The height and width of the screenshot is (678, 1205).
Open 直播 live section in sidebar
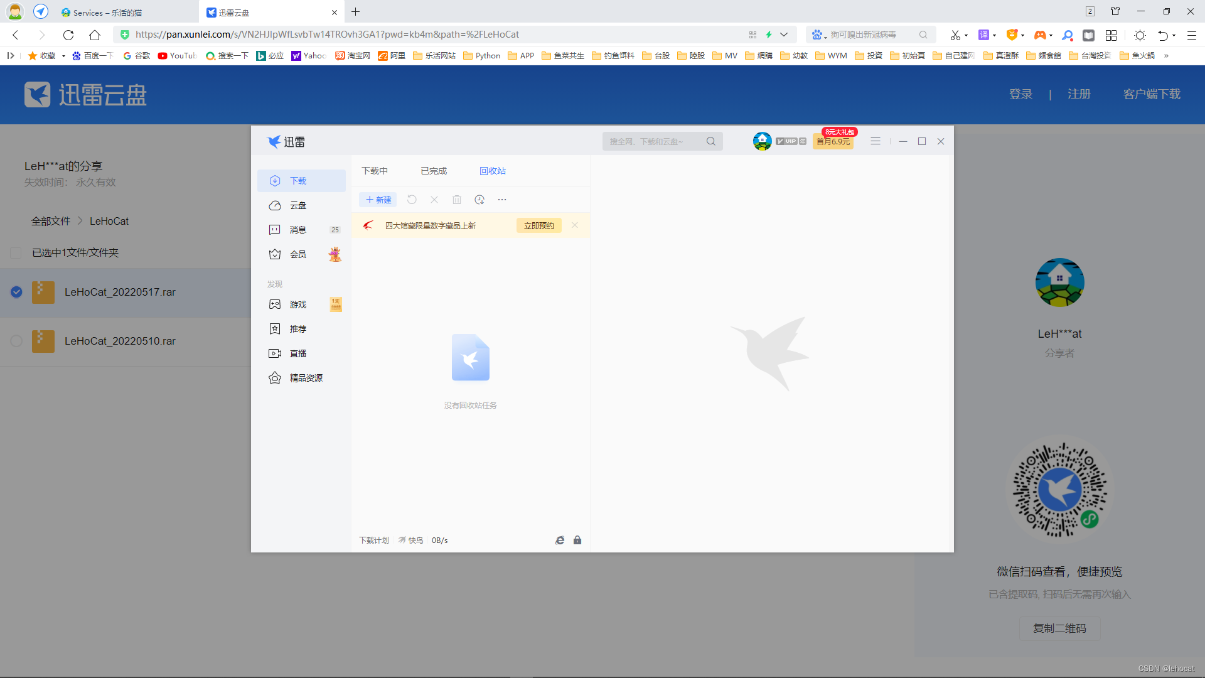pos(297,353)
